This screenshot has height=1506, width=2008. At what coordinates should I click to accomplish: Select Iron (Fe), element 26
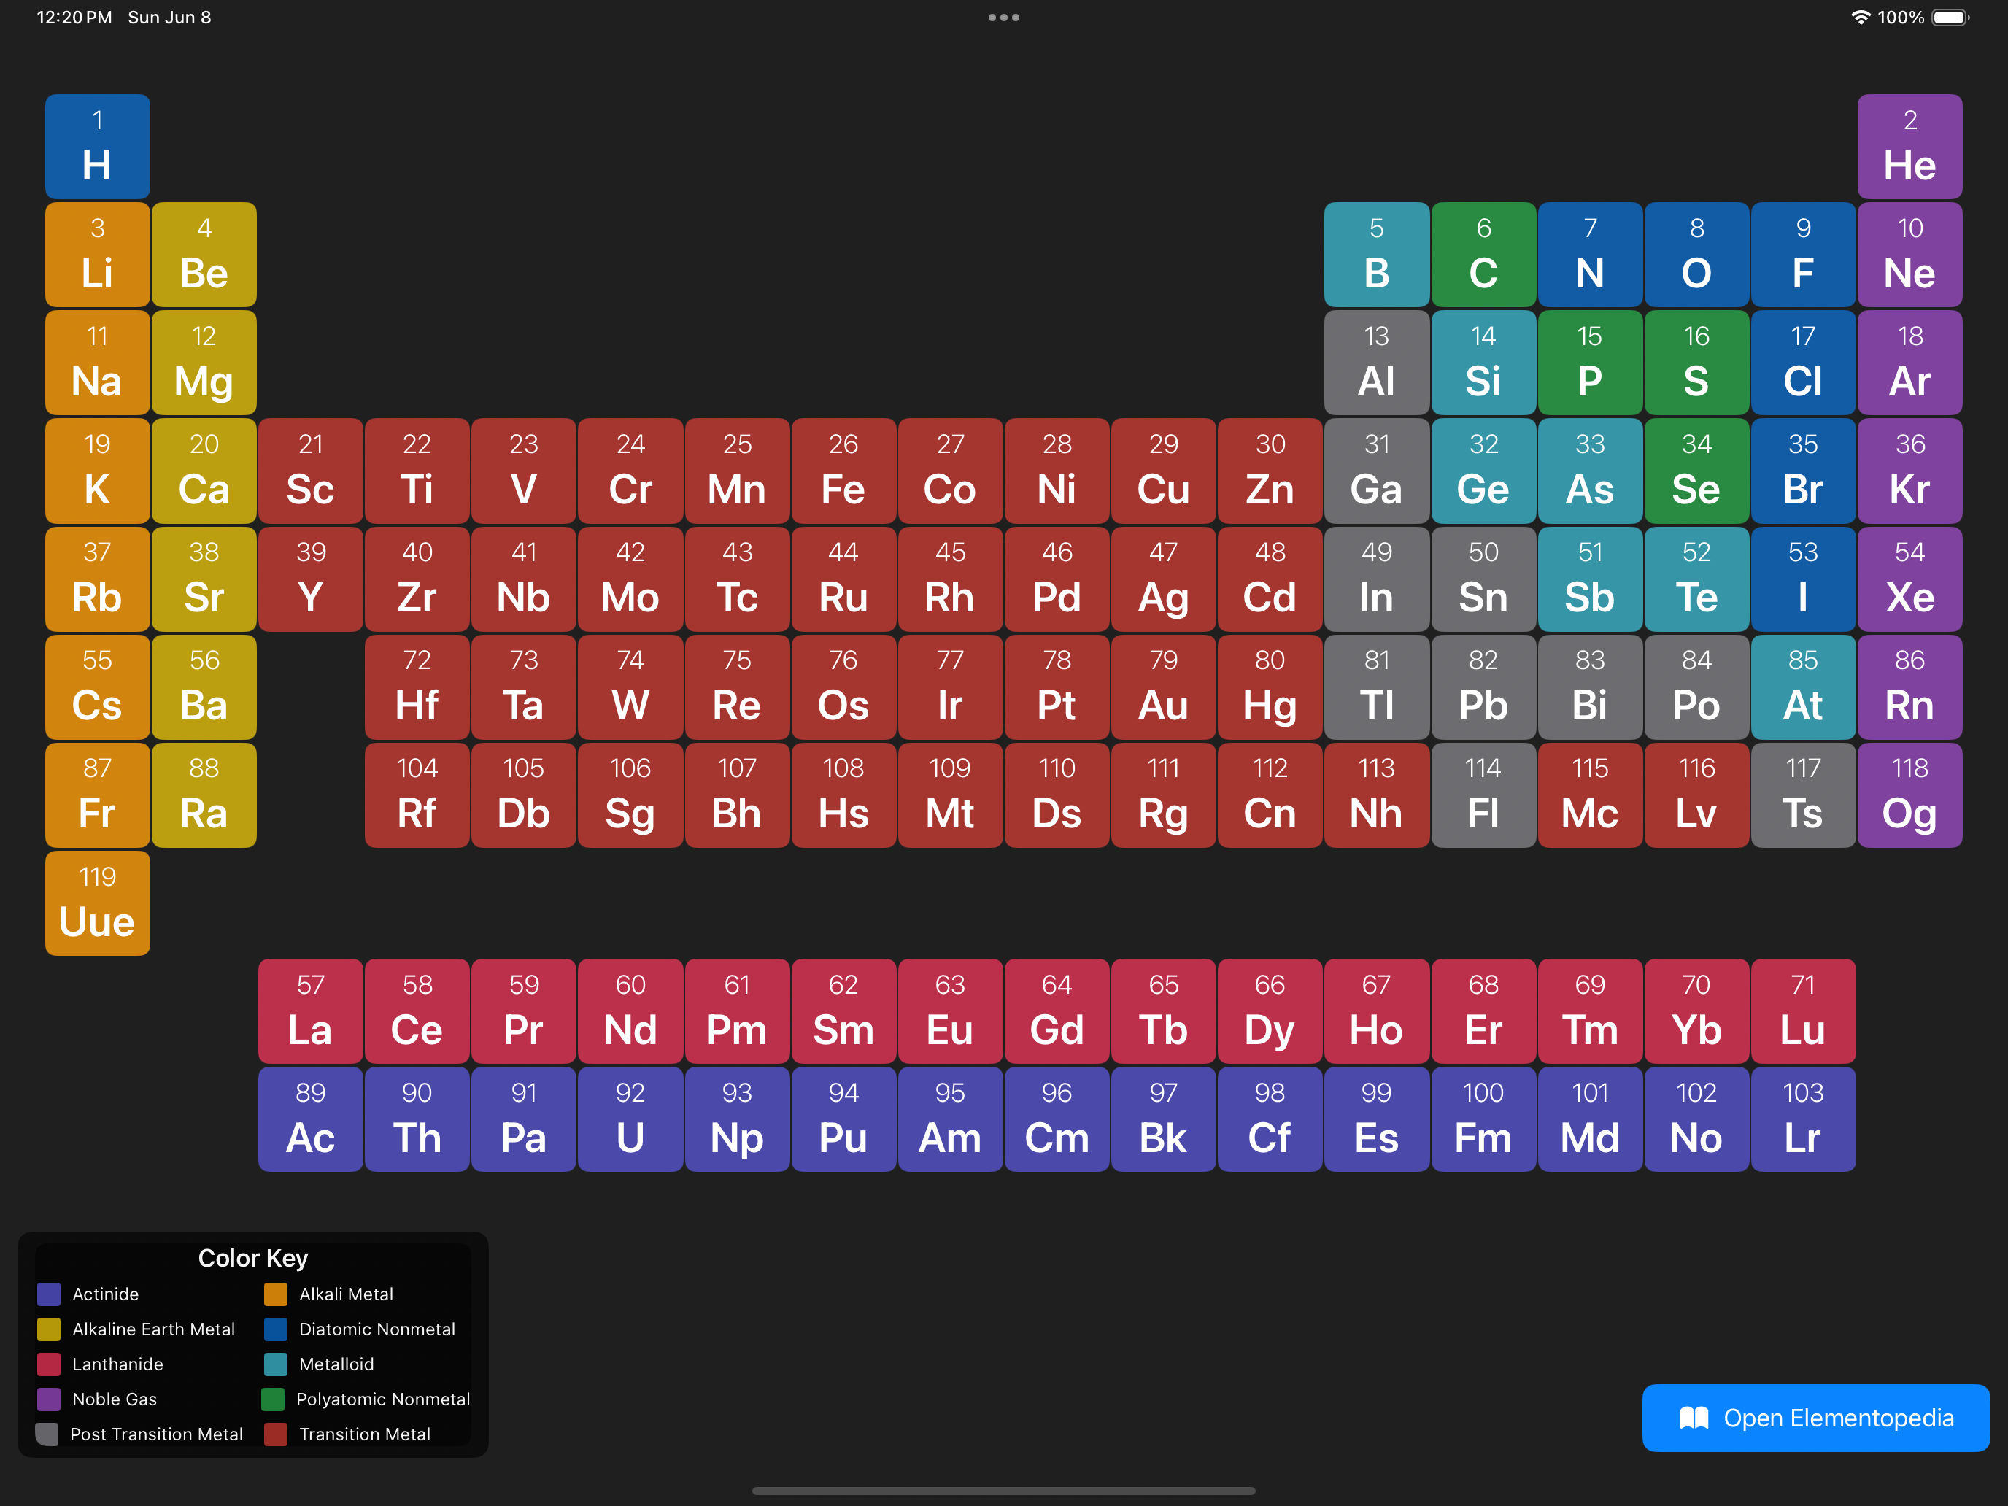pos(843,470)
